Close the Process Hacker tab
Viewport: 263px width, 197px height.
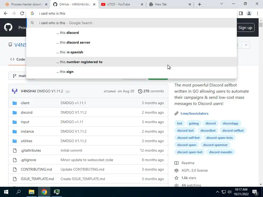[46, 5]
